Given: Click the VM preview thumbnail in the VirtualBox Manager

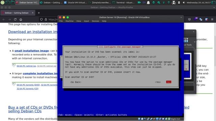Looking at the screenshot, I should tap(187, 66).
